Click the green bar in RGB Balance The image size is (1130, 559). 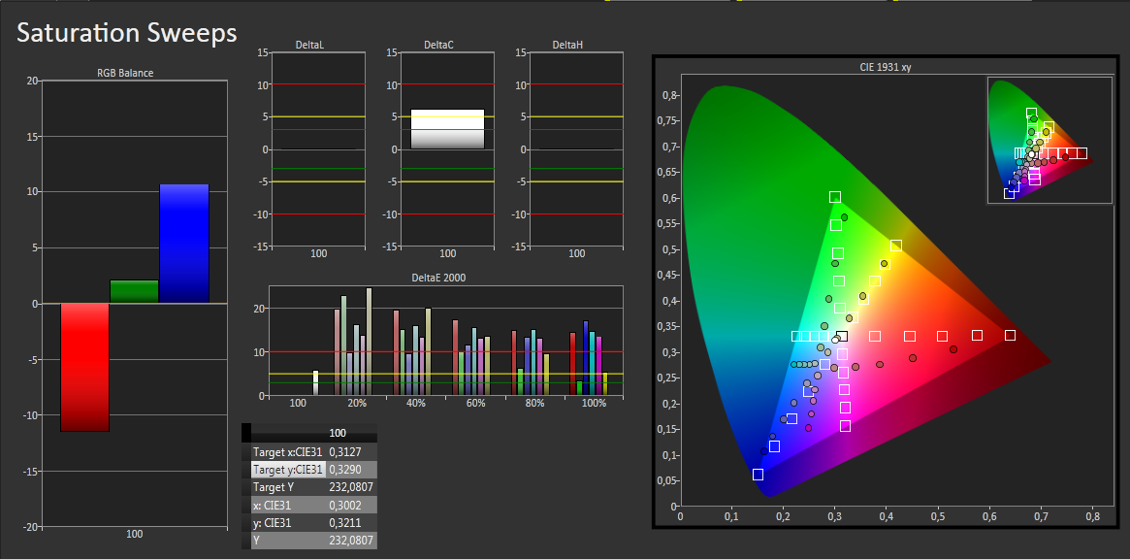[134, 291]
